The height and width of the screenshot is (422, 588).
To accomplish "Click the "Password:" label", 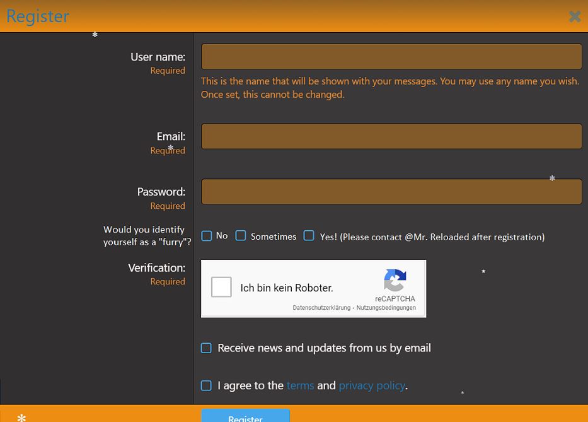I will 161,192.
